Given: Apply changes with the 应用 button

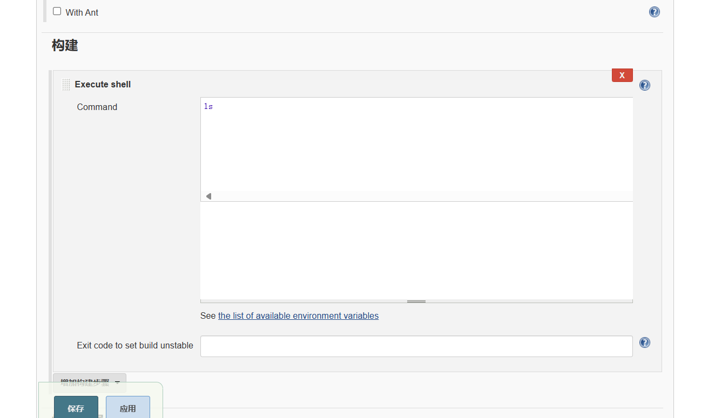Looking at the screenshot, I should (127, 408).
